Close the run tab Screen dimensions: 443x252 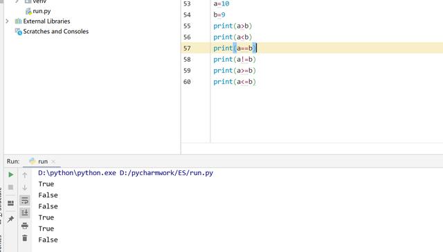coord(53,161)
